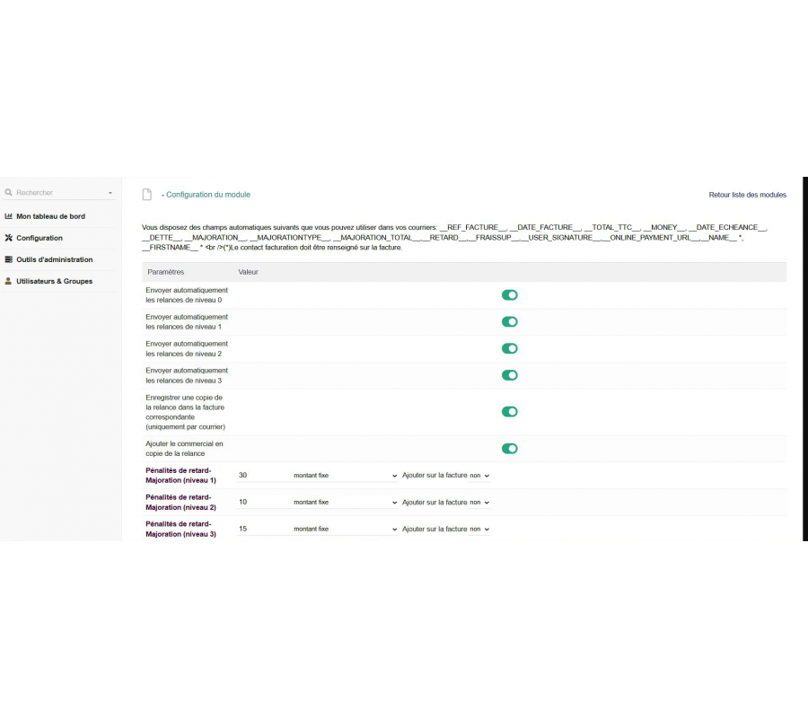Image resolution: width=808 pixels, height=718 pixels.
Task: Click the tools icon beside Configuration
Action: click(x=9, y=238)
